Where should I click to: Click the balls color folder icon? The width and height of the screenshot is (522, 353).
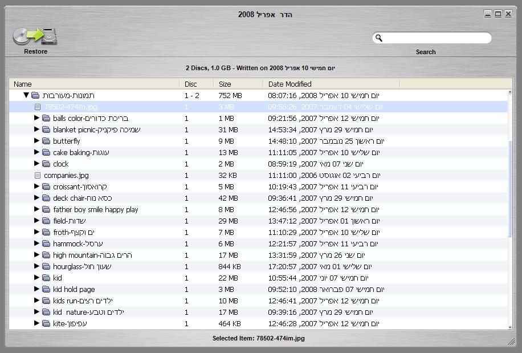[46, 118]
